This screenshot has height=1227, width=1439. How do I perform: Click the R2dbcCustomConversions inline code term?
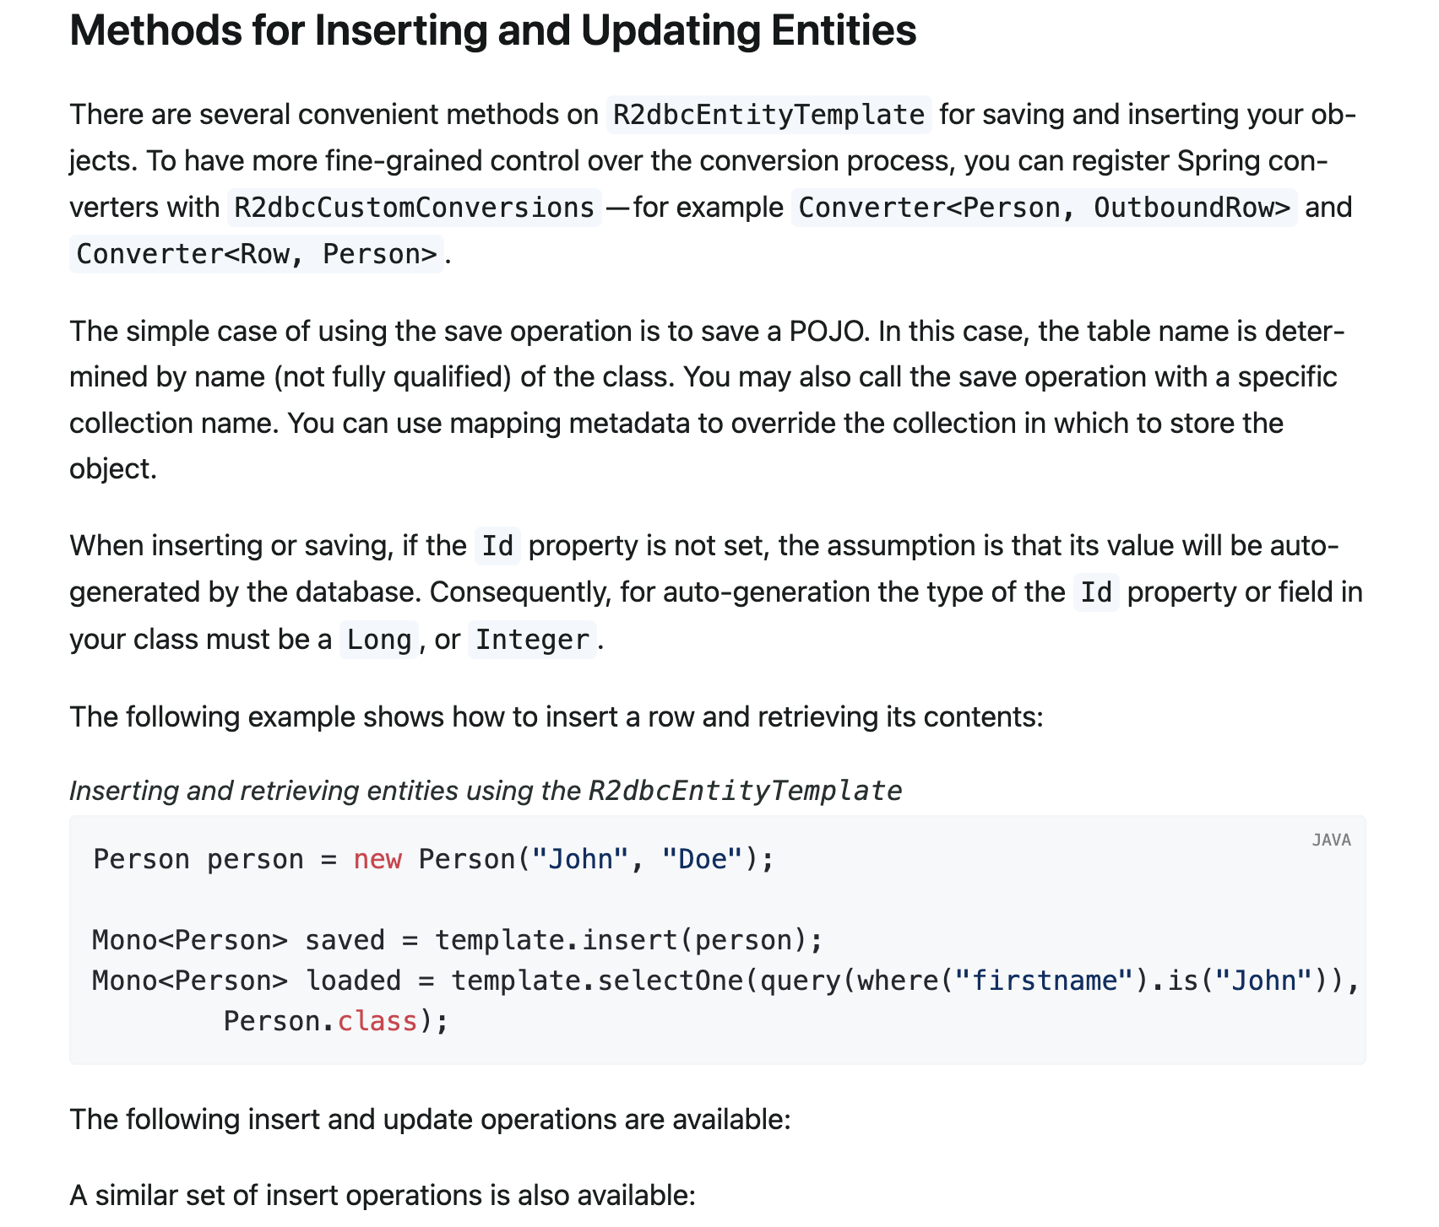pos(414,208)
